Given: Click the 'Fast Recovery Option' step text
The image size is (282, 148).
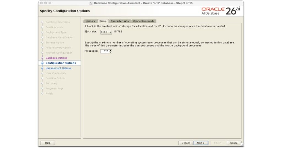Looking at the screenshot, I should point(58,48).
